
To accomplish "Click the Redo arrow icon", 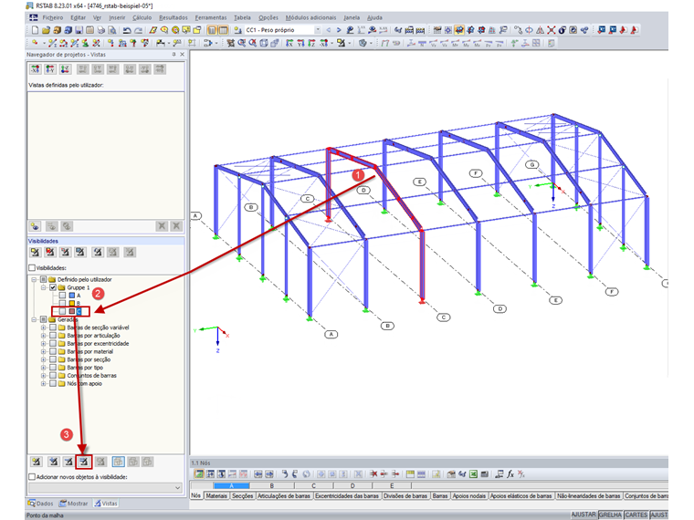I will point(138,30).
